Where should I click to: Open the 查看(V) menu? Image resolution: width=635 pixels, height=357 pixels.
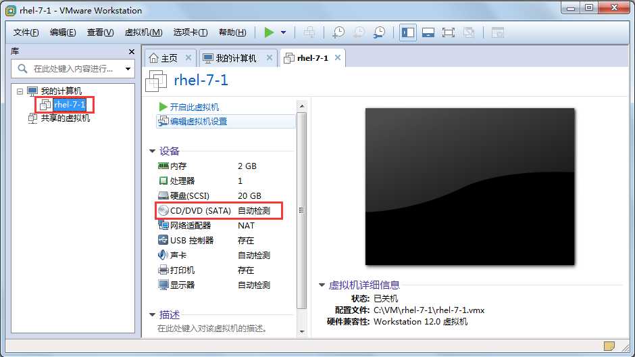[x=101, y=32]
